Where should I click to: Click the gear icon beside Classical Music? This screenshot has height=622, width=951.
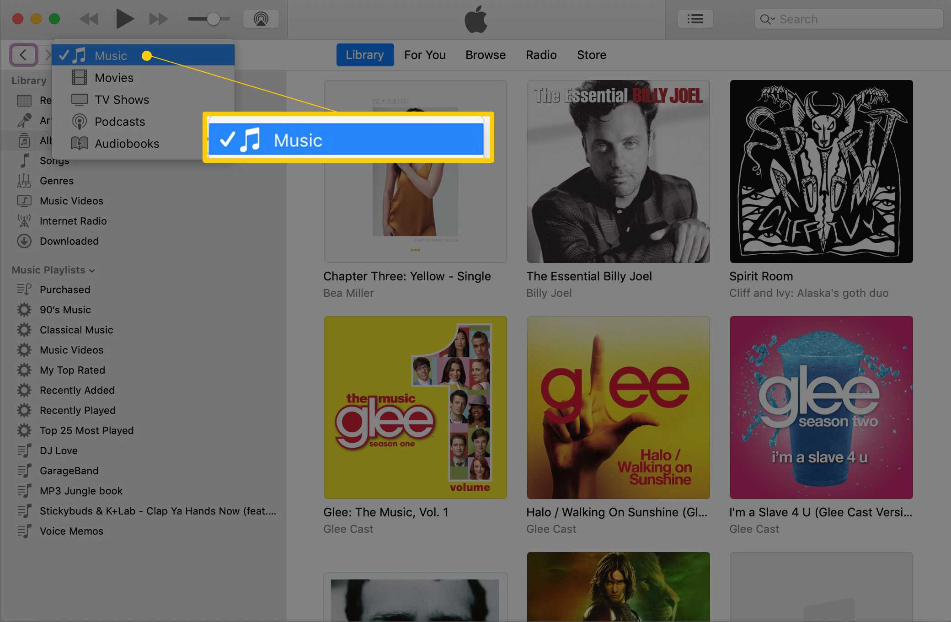pos(24,330)
